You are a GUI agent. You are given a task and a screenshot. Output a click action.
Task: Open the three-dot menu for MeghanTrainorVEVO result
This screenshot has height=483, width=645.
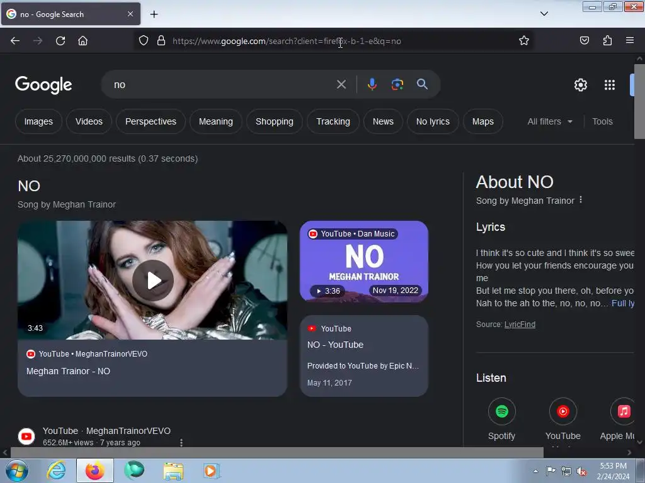(x=181, y=442)
